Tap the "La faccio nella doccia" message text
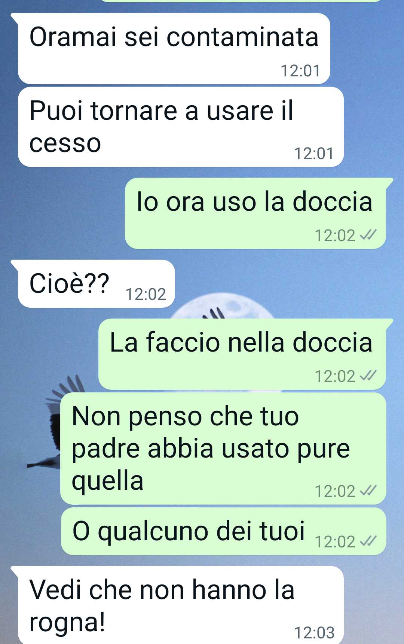The image size is (404, 644). [x=241, y=342]
